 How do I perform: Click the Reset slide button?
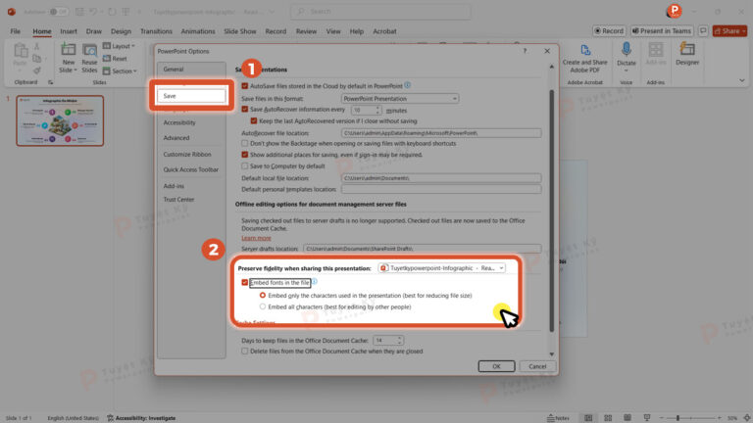[x=115, y=59]
